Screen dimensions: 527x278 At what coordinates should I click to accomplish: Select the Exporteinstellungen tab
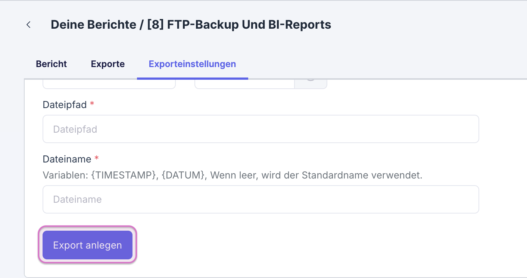pos(192,64)
